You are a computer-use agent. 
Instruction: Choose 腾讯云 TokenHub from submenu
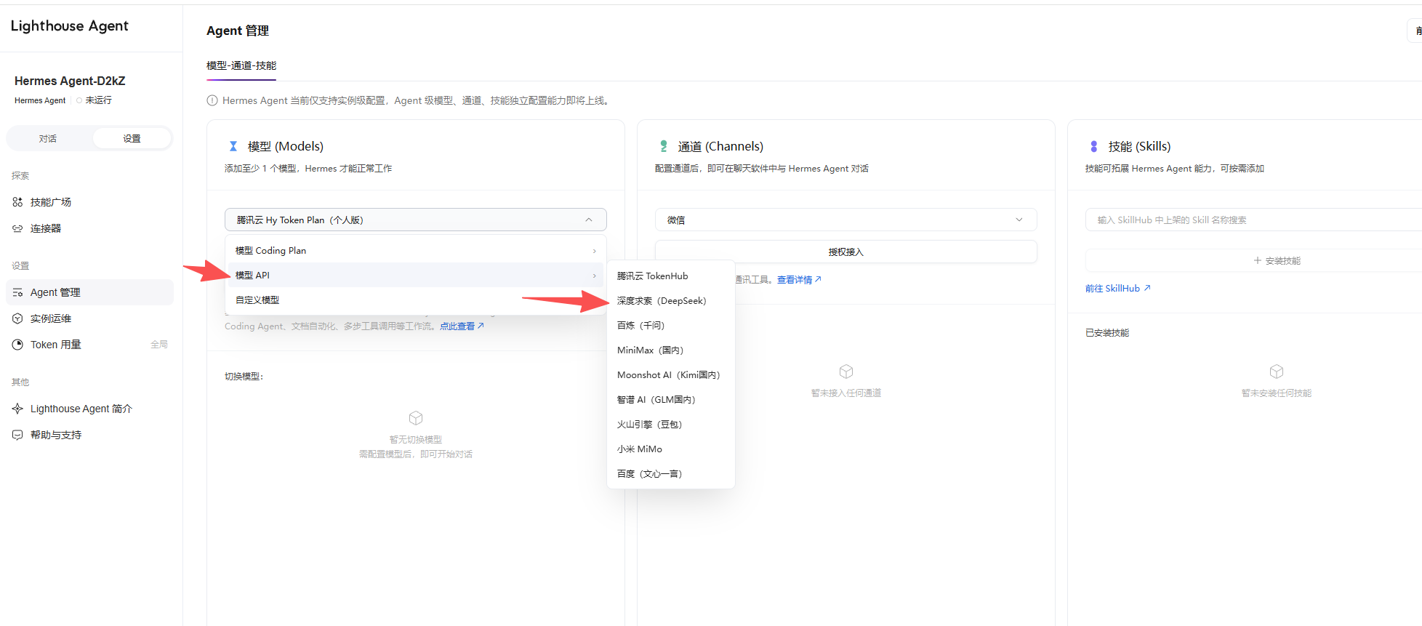click(x=671, y=276)
